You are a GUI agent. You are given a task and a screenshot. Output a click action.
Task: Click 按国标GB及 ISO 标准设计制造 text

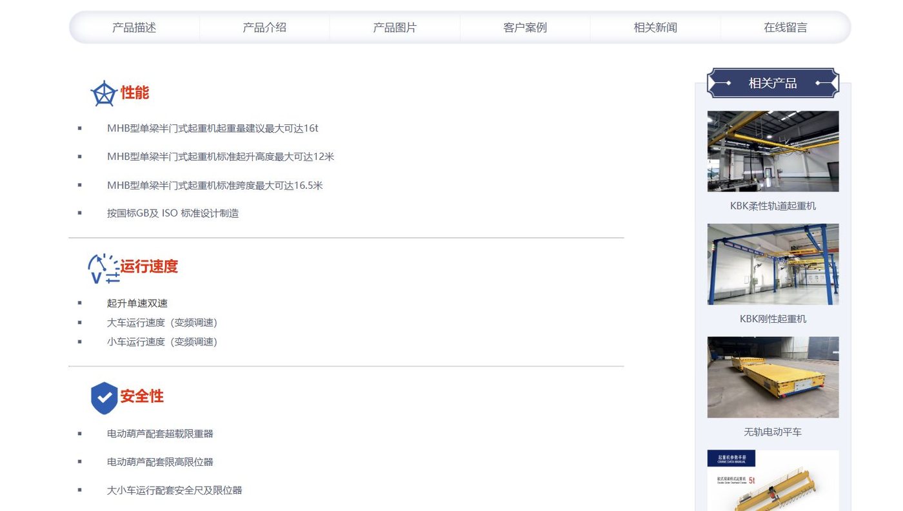173,213
